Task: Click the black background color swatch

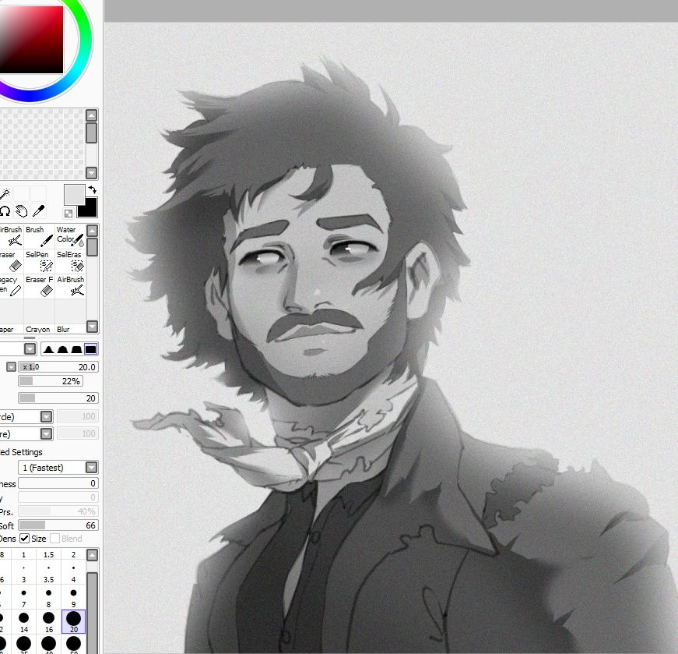Action: click(x=89, y=209)
